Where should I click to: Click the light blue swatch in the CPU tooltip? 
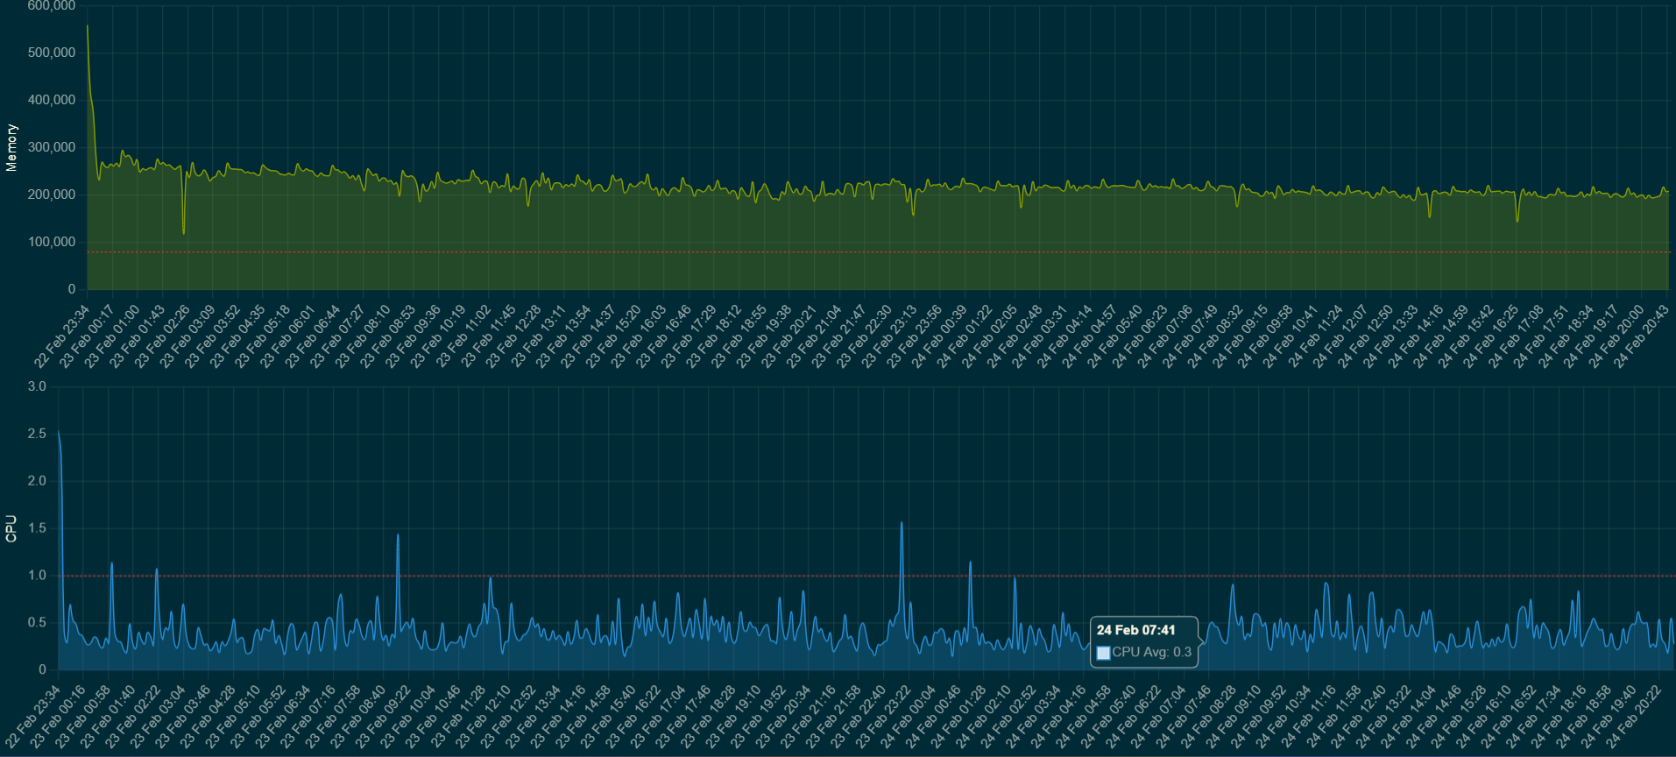click(x=1103, y=653)
